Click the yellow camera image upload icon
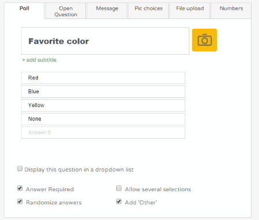This screenshot has width=259, height=220. click(204, 40)
